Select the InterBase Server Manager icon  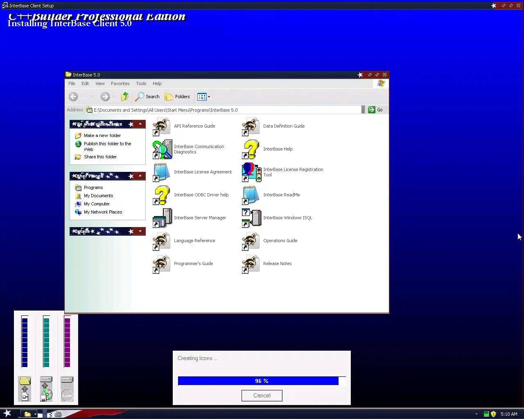click(162, 218)
